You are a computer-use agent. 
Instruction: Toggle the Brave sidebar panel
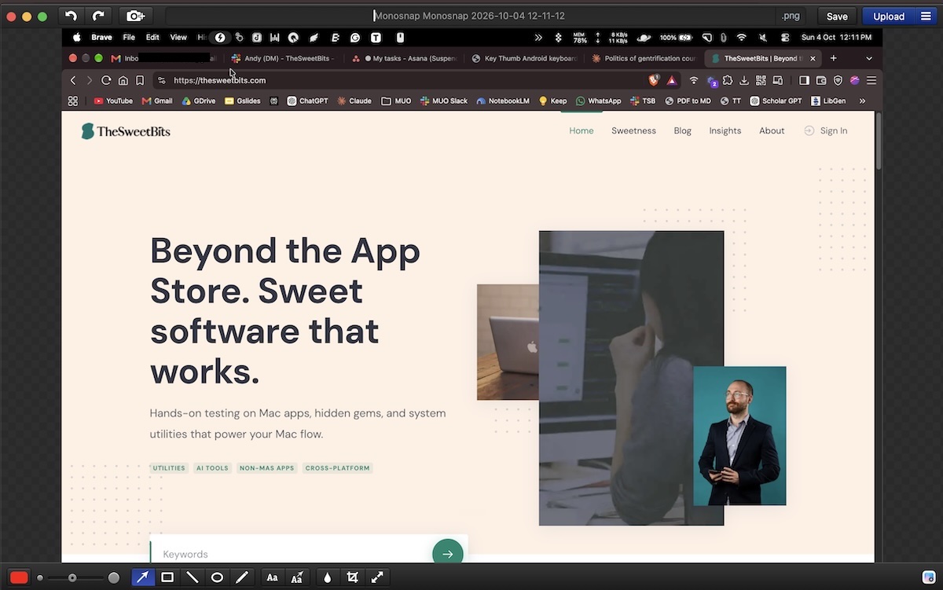point(804,80)
